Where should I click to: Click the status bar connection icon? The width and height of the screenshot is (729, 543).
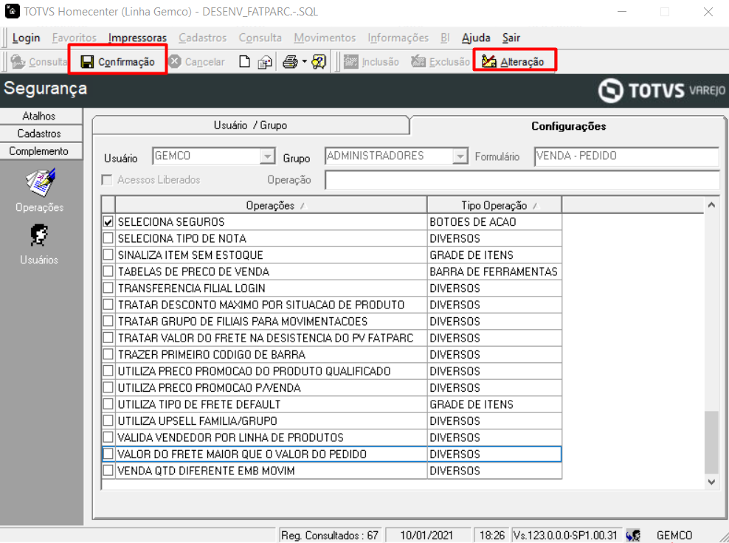[633, 535]
